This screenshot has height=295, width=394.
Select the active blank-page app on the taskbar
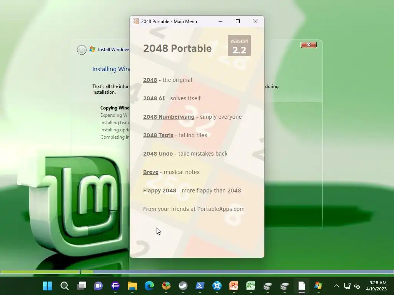point(302,286)
